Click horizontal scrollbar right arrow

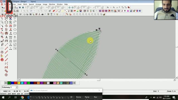click(x=174, y=80)
